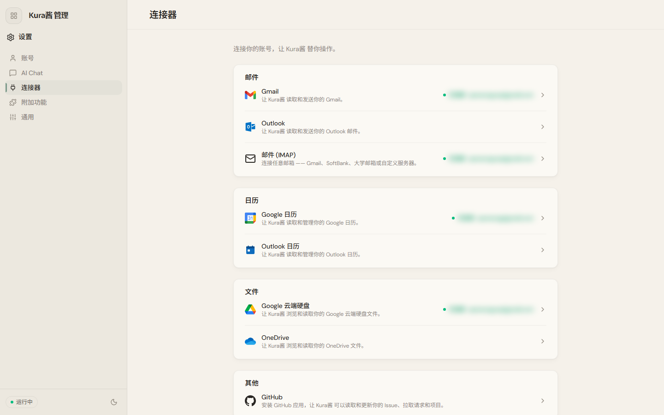
Task: Click the Kura酱 管理 title
Action: tap(48, 15)
